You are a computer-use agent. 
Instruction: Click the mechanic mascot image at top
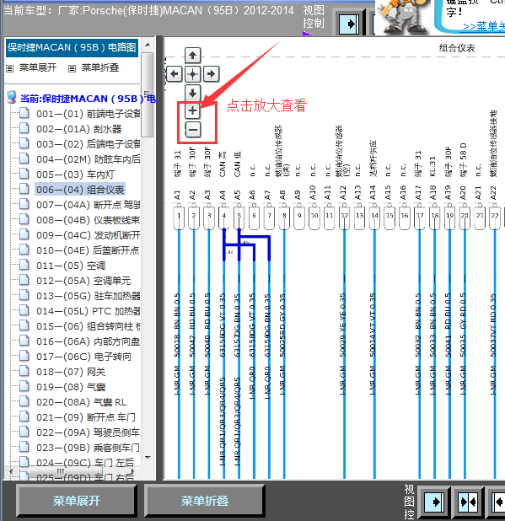coord(403,17)
